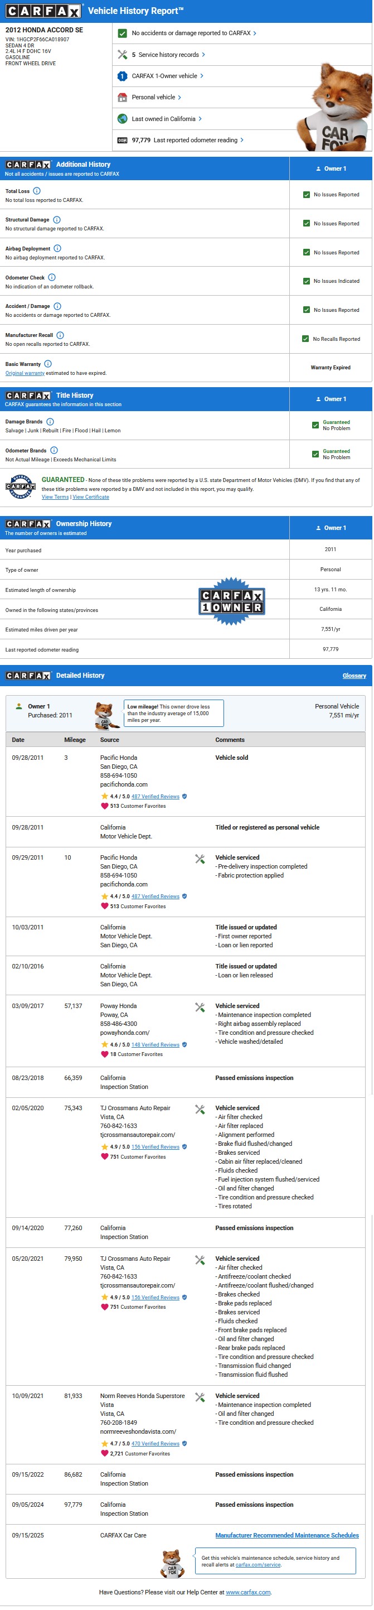
Task: Click the 2012 HONDA ACCORD SE title
Action: point(43,30)
